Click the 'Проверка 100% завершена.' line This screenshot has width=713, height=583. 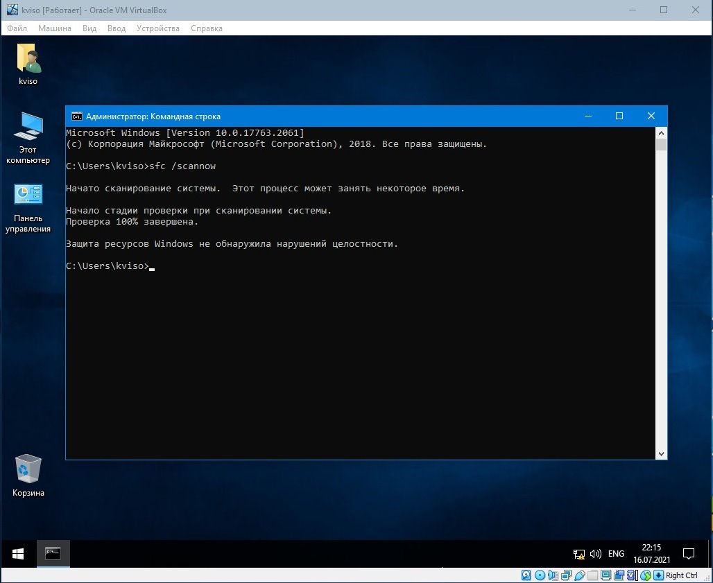132,222
